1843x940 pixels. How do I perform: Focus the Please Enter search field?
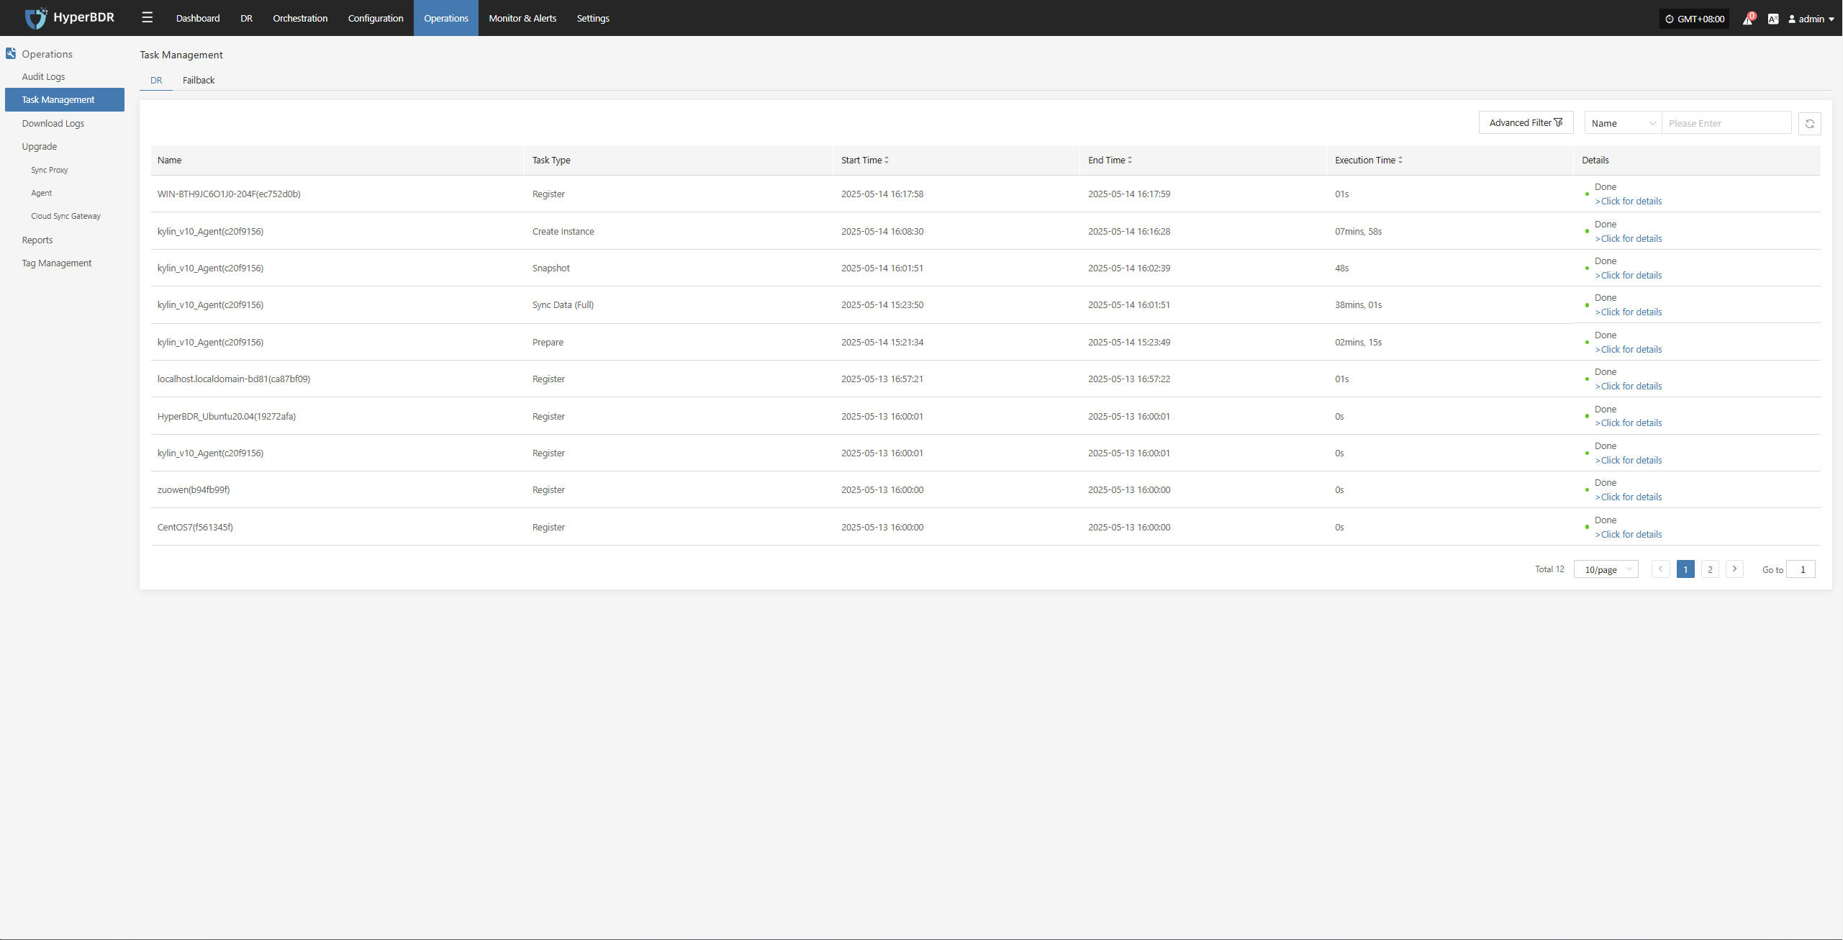click(x=1726, y=123)
